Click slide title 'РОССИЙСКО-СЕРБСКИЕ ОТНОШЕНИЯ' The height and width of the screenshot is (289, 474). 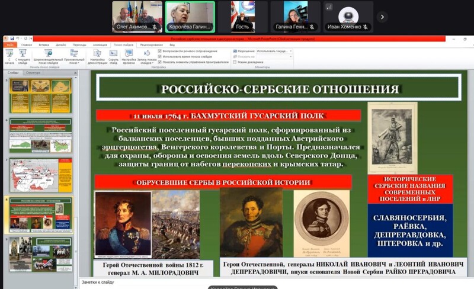(x=280, y=89)
